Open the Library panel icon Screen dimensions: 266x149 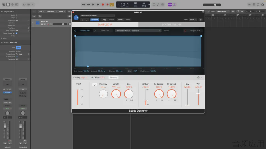(4, 5)
